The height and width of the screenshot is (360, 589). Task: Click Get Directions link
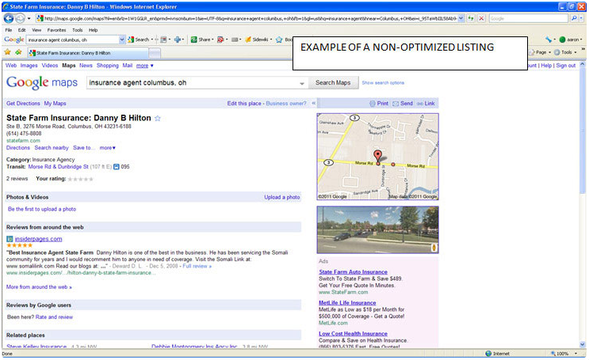point(23,104)
